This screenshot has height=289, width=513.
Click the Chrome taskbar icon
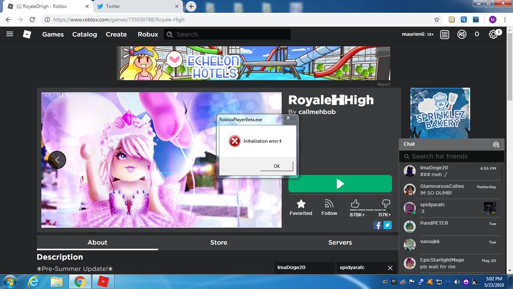[79, 282]
